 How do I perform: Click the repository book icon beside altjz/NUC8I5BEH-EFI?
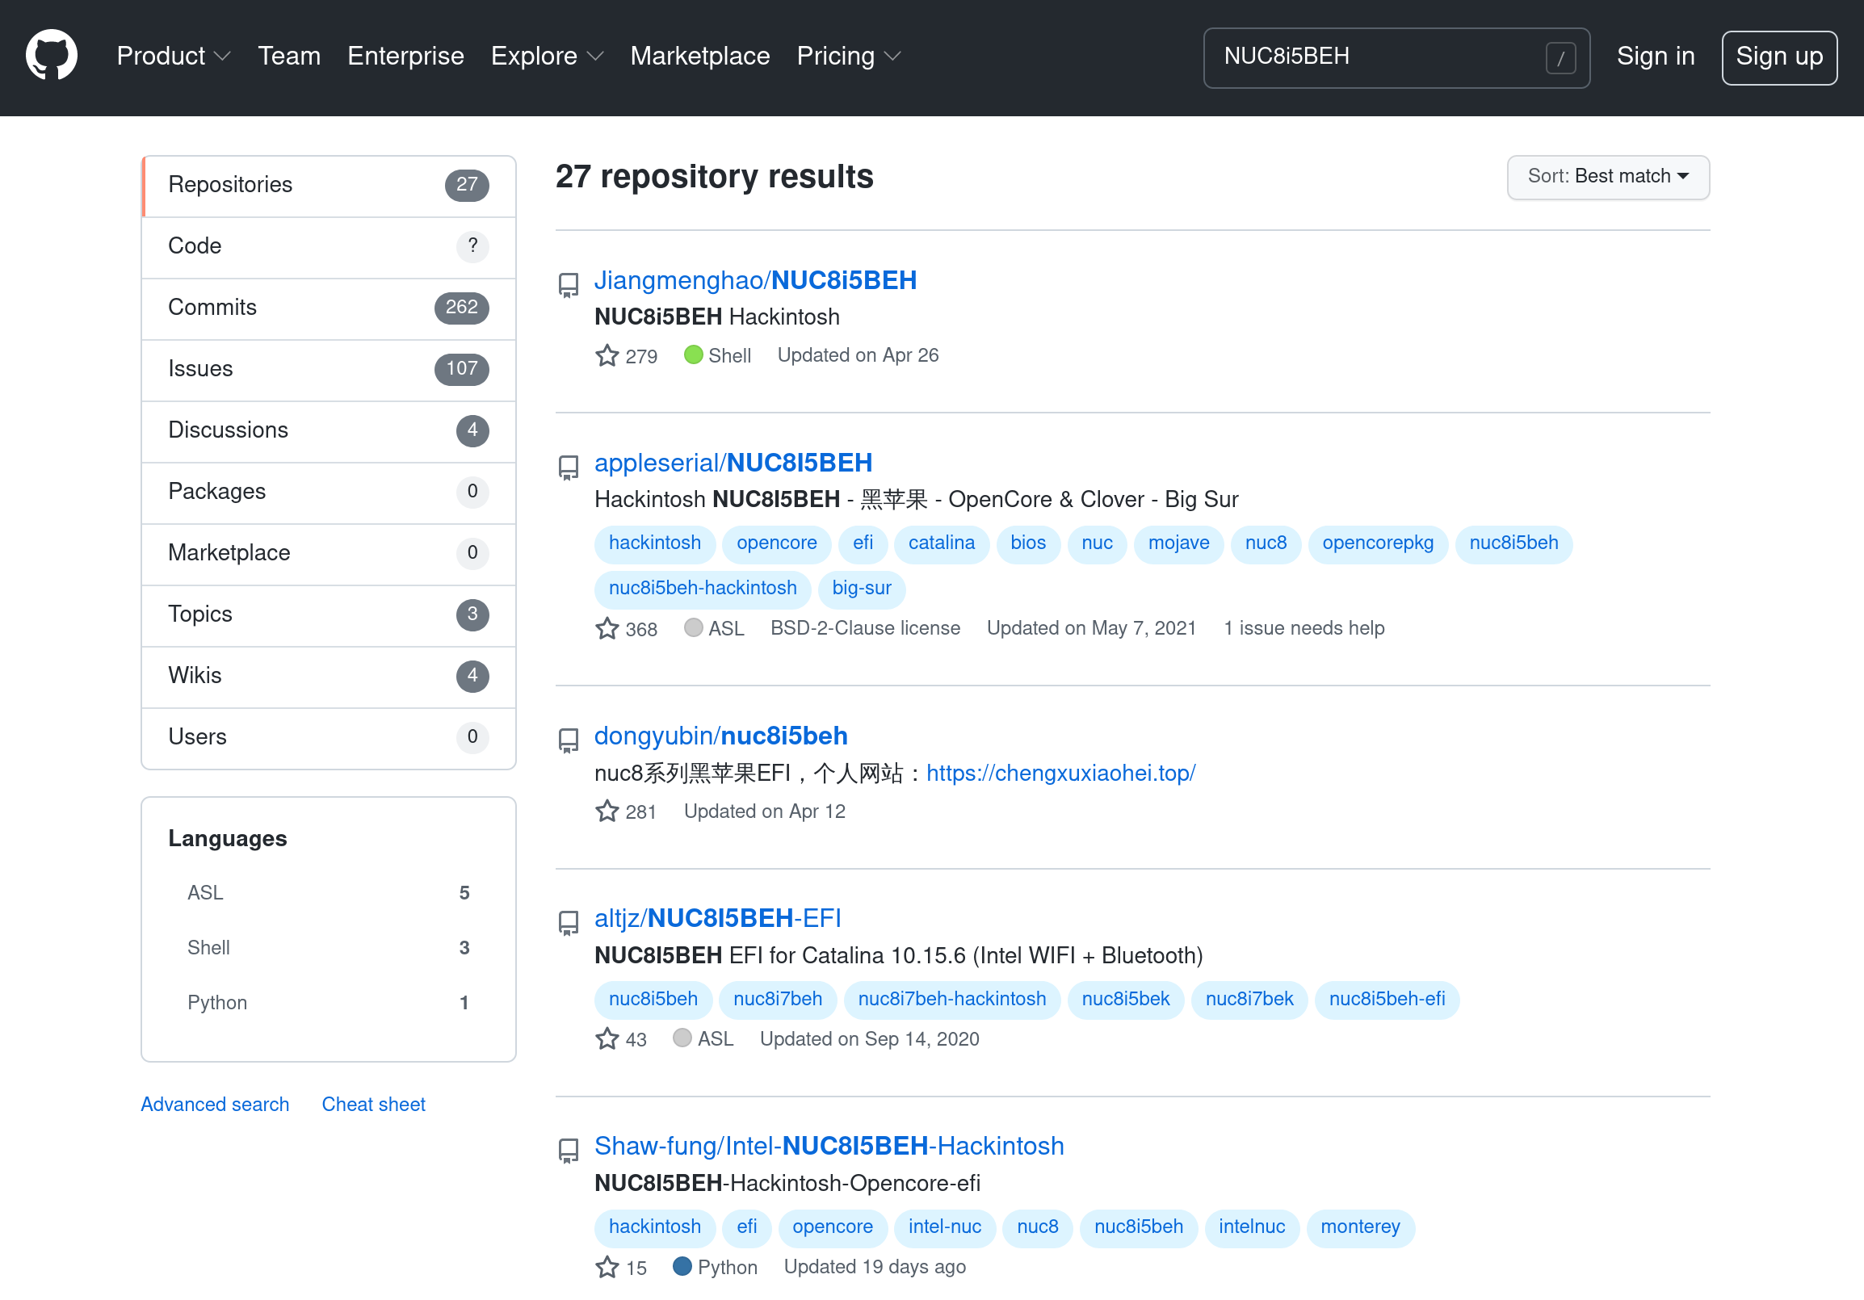point(568,924)
